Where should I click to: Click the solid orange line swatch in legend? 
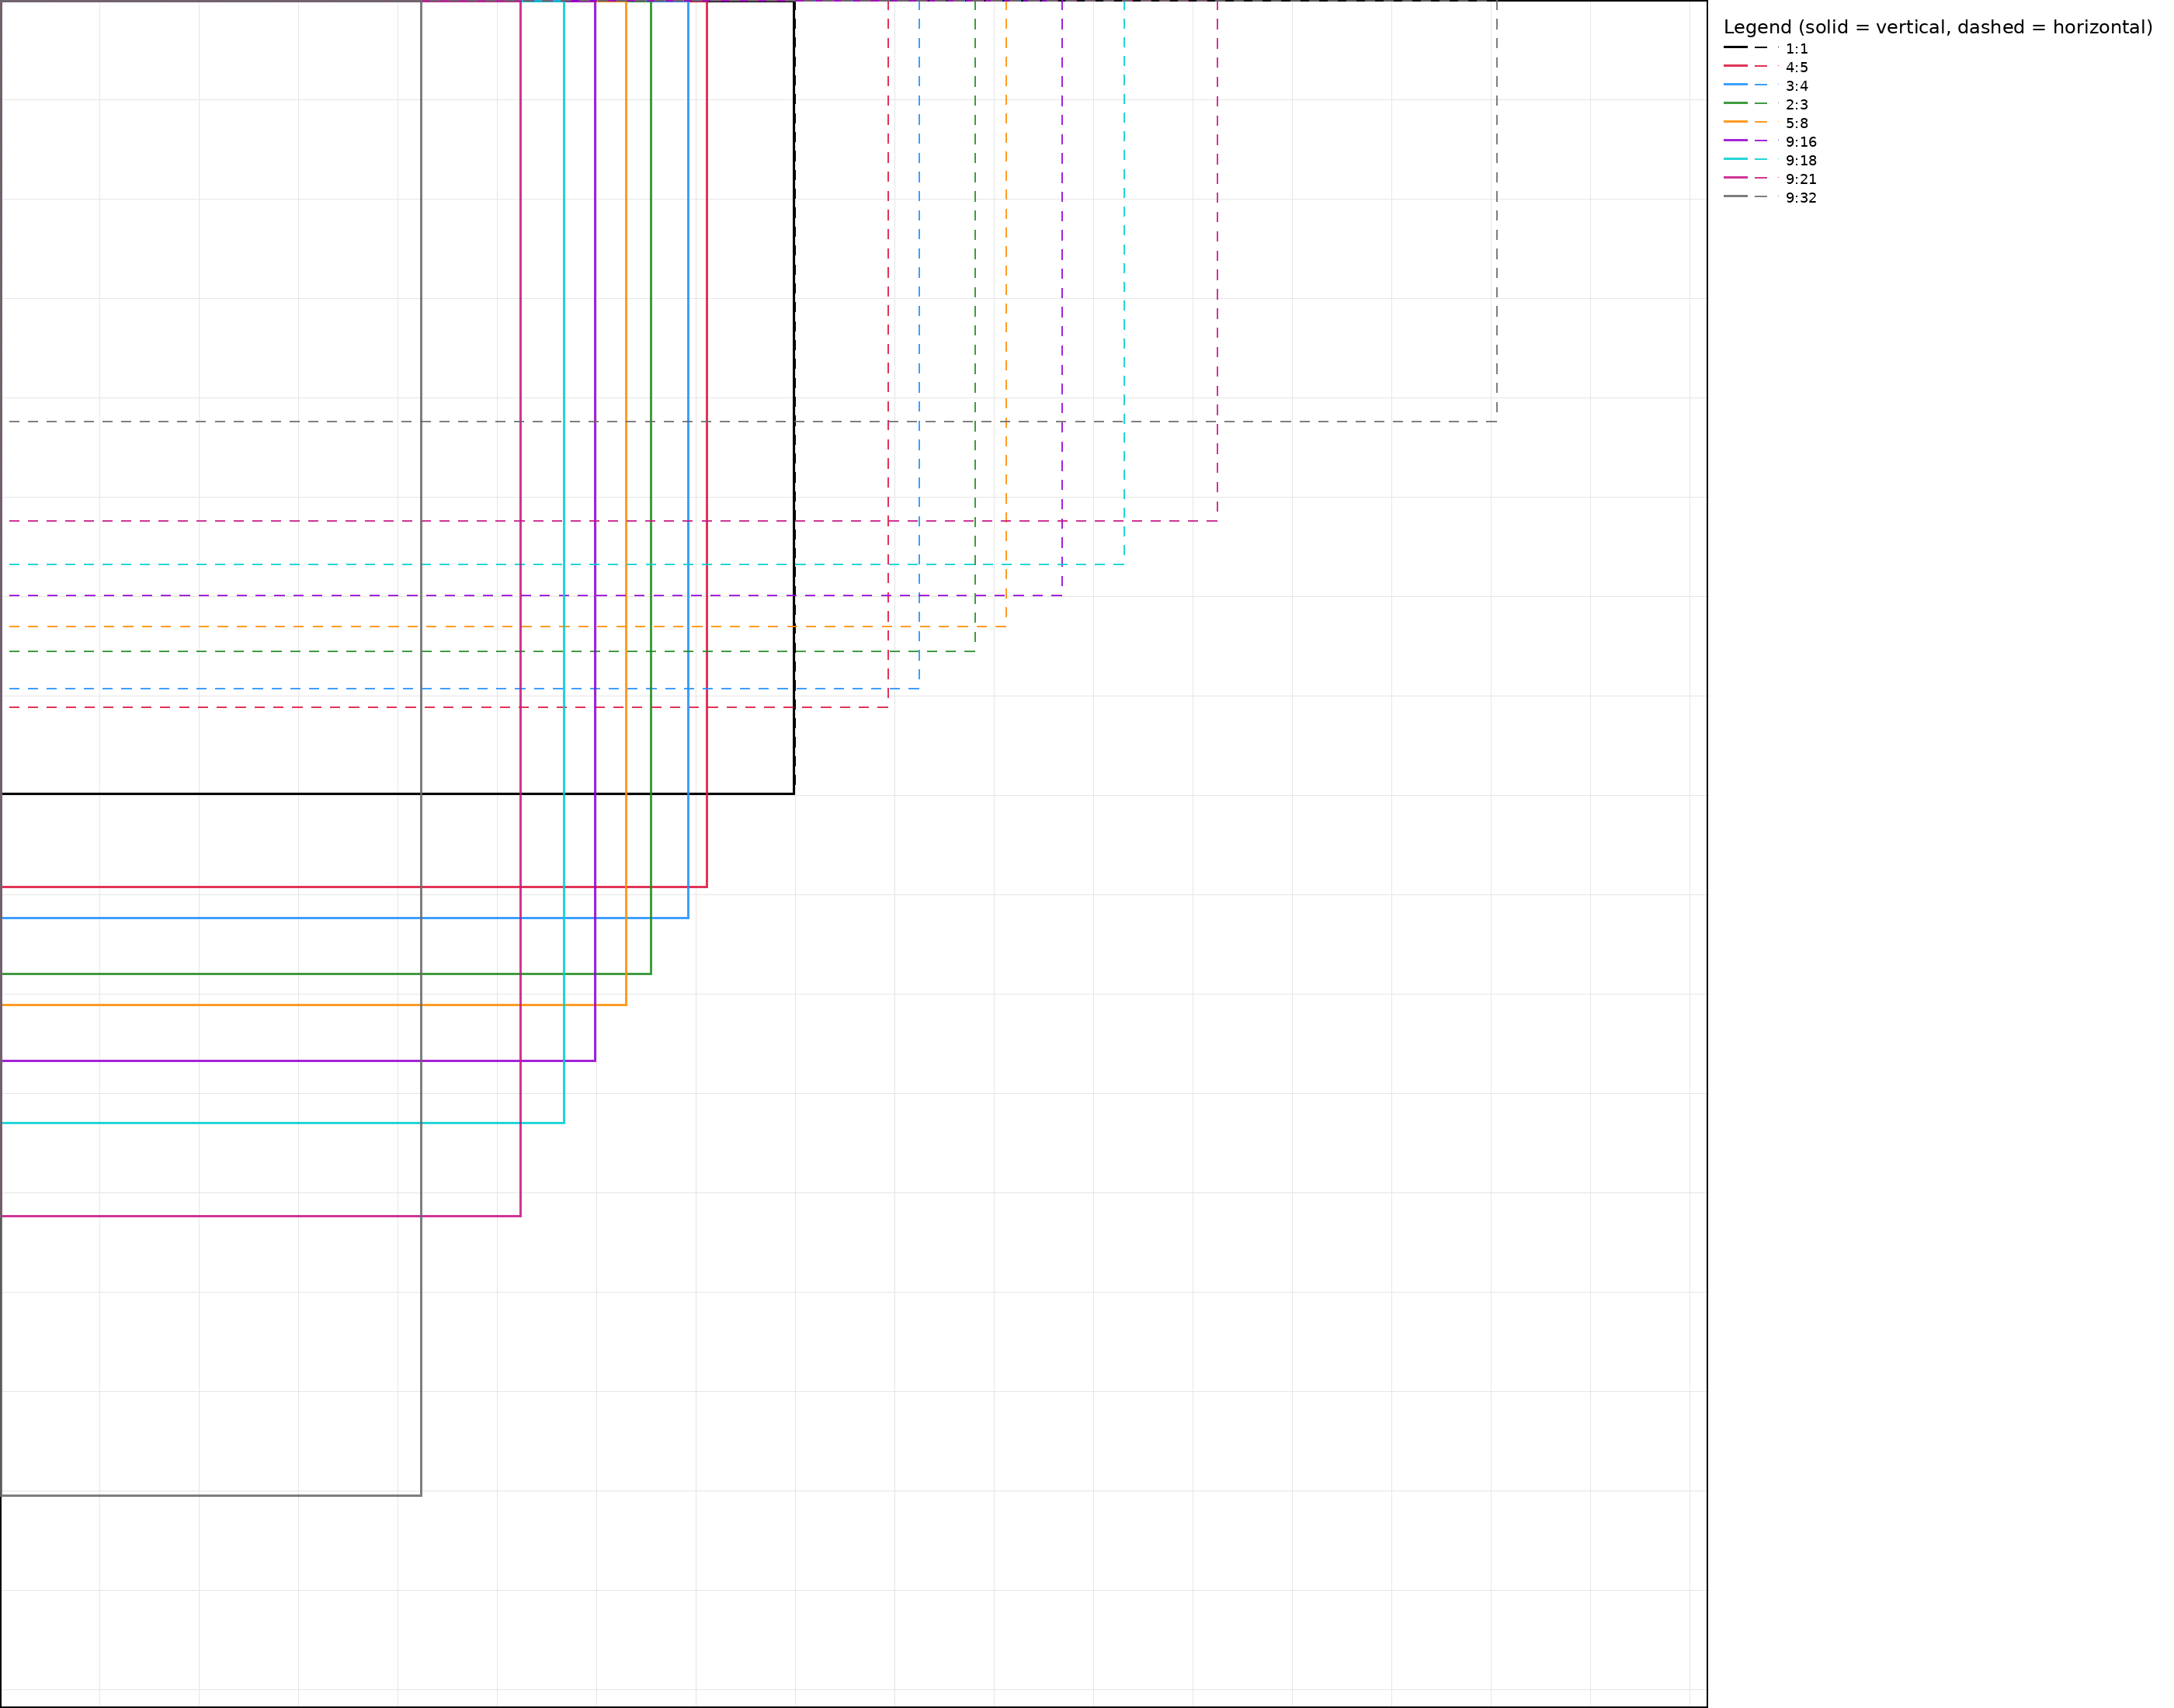1735,122
